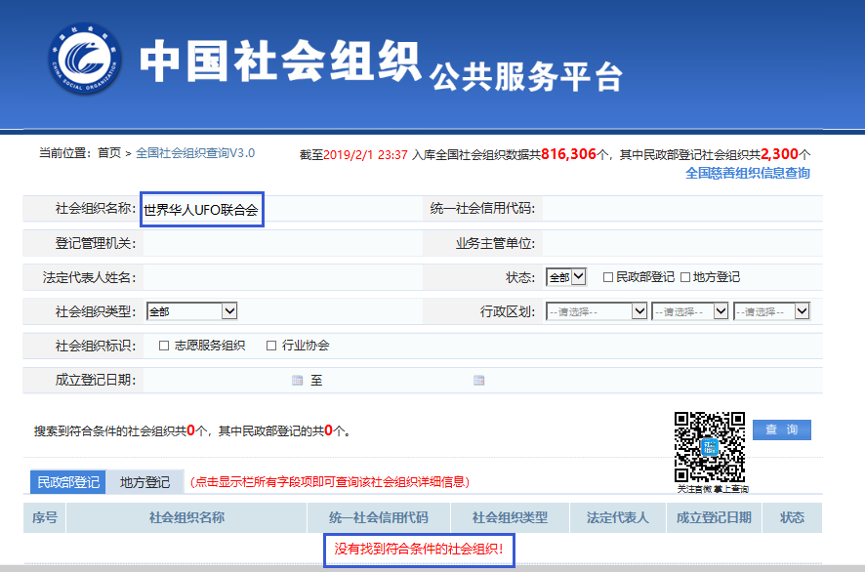The image size is (865, 572).
Task: Open the start date calendar icon
Action: pyautogui.click(x=298, y=380)
